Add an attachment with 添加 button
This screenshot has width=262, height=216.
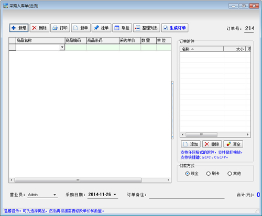coord(191,144)
